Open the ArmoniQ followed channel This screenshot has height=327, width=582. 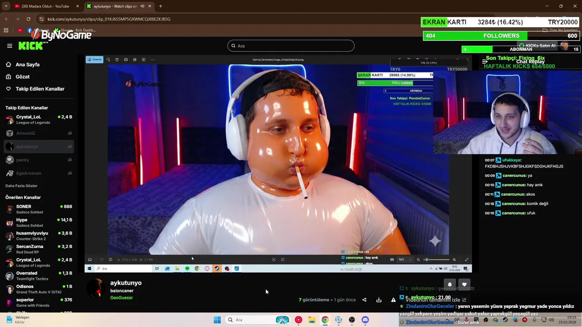[x=39, y=133]
